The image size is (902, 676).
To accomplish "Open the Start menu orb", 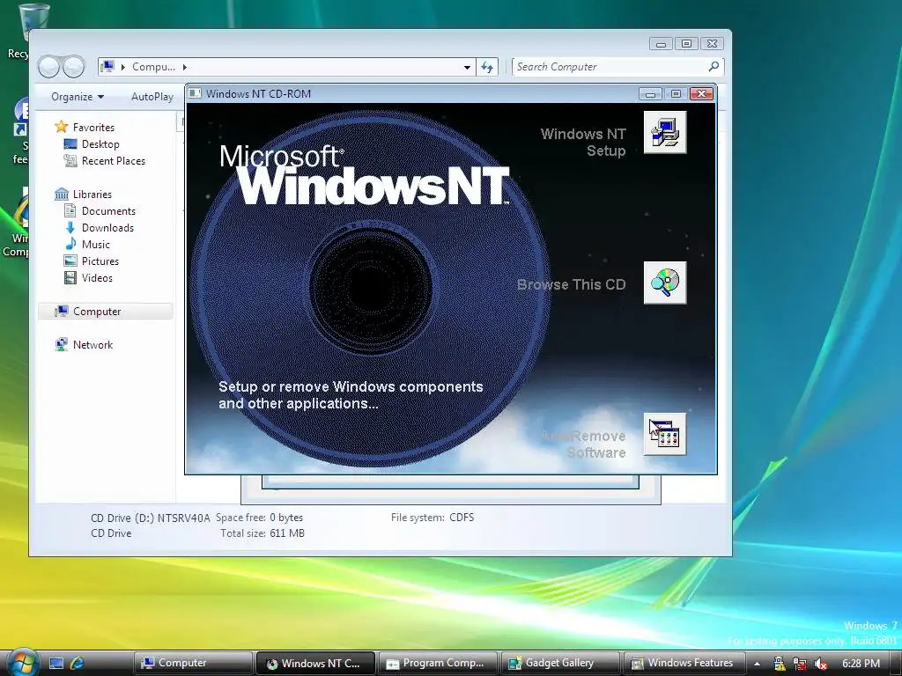I will tap(23, 662).
